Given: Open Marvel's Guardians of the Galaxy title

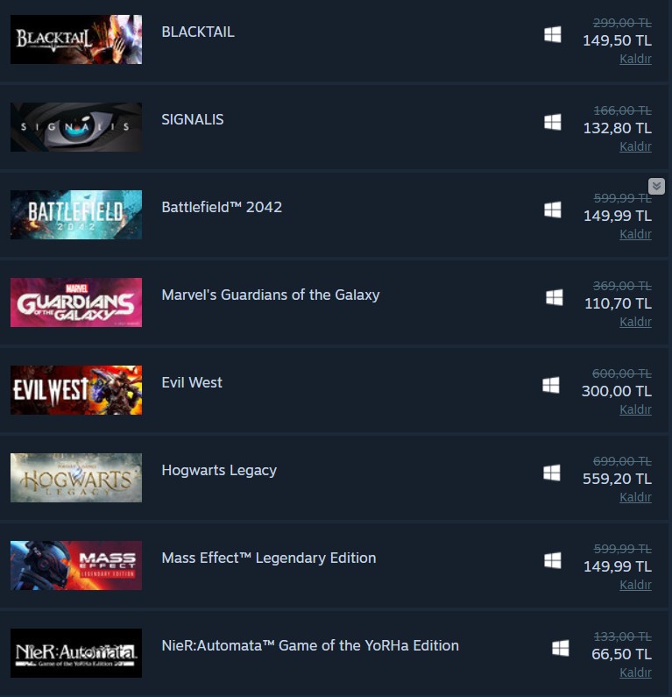Looking at the screenshot, I should tap(271, 295).
